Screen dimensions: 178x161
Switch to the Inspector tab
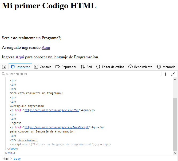click(x=20, y=67)
